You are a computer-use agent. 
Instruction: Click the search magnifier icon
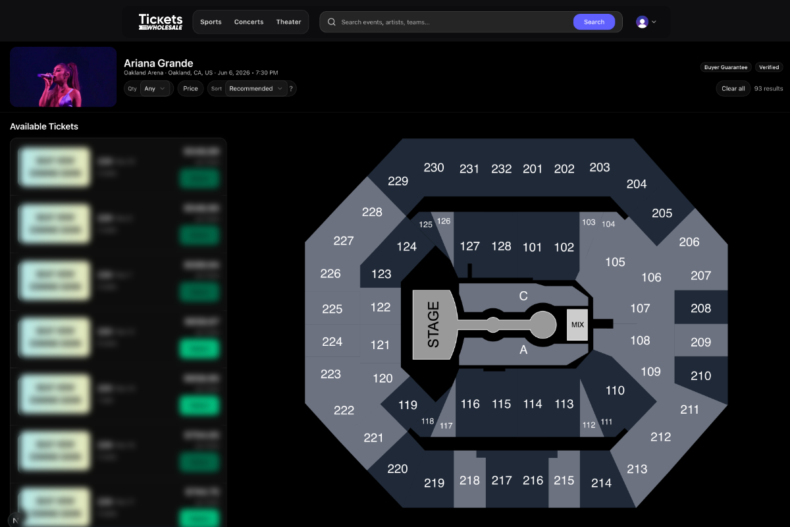point(332,22)
